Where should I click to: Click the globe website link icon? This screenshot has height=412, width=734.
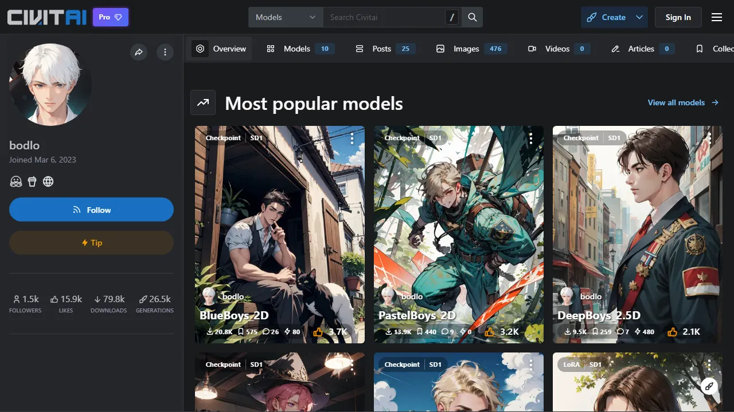coord(48,181)
